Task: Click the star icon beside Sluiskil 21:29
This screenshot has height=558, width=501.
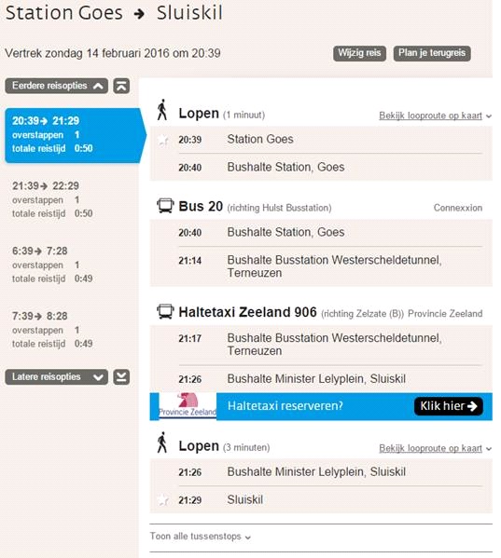Action: click(163, 500)
